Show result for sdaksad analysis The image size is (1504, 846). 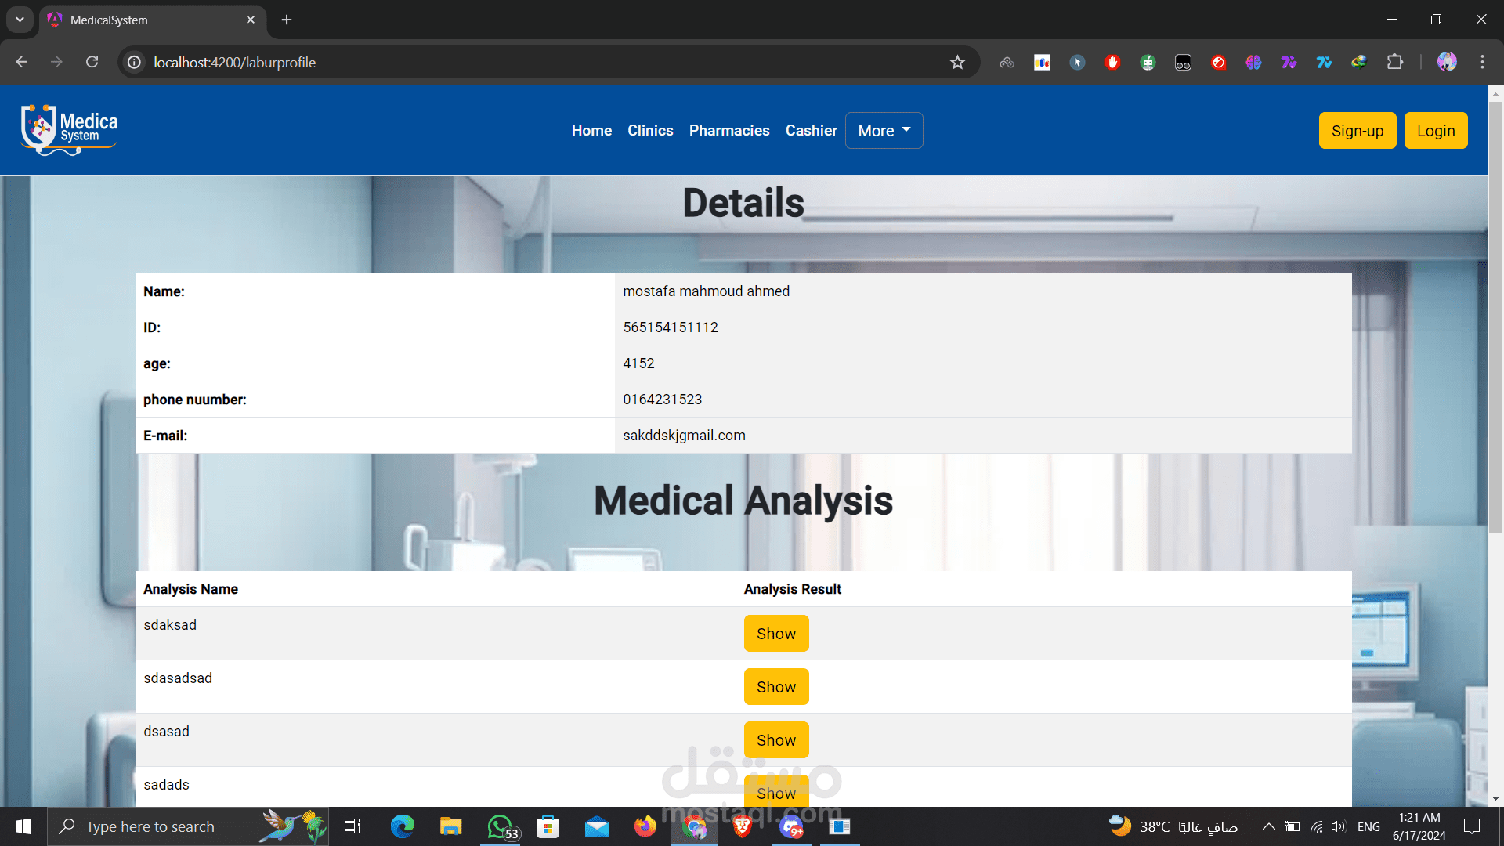click(775, 634)
